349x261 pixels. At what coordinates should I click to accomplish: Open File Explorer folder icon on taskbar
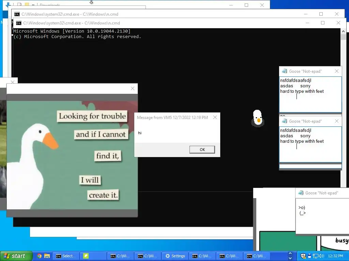click(x=47, y=256)
